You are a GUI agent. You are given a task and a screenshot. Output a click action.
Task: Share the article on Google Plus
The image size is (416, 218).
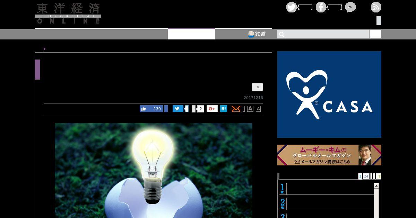pyautogui.click(x=212, y=109)
